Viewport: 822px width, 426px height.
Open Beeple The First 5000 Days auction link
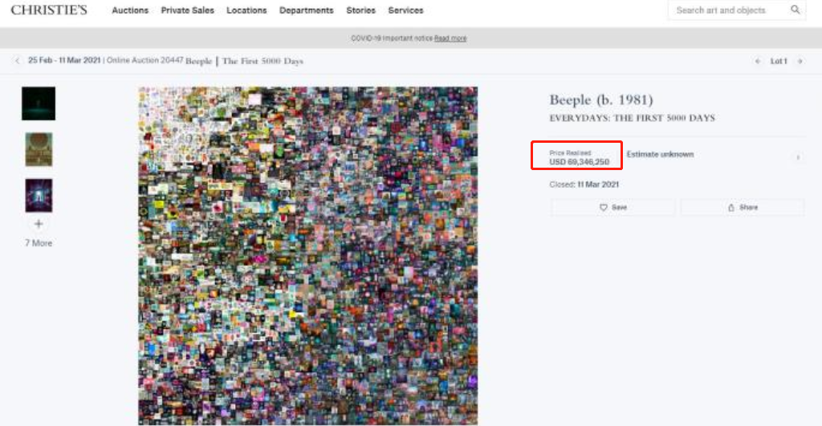(244, 61)
